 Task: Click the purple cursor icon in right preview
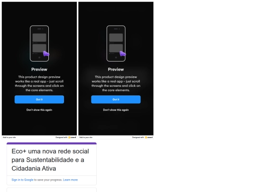[x=123, y=54]
